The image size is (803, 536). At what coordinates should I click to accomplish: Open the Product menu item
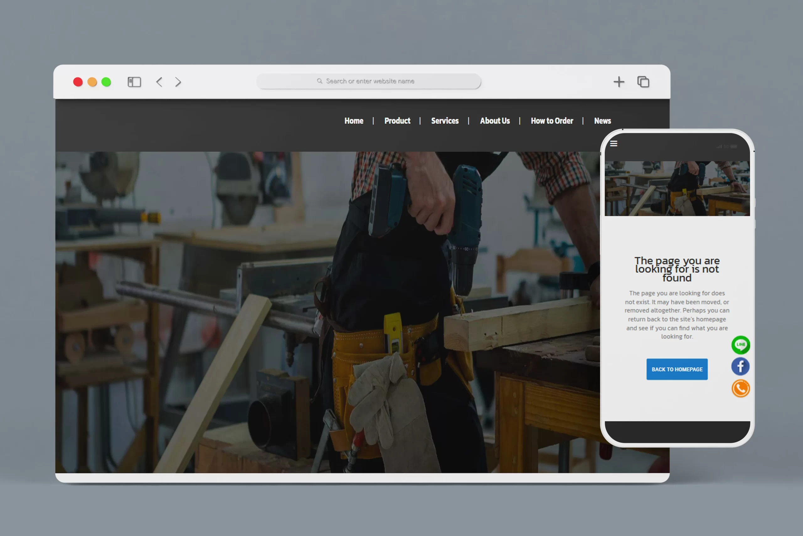click(x=397, y=121)
